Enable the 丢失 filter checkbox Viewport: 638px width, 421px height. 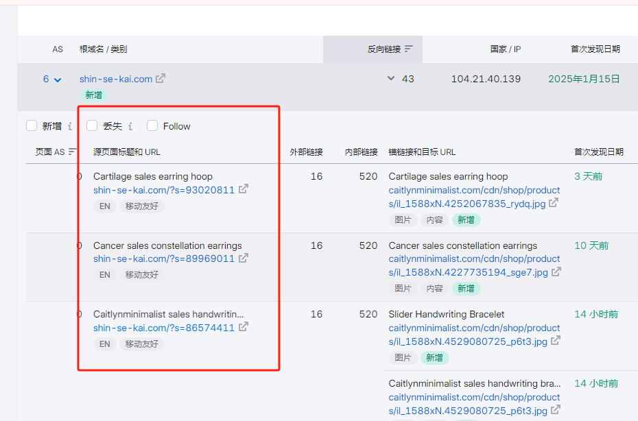coord(92,125)
